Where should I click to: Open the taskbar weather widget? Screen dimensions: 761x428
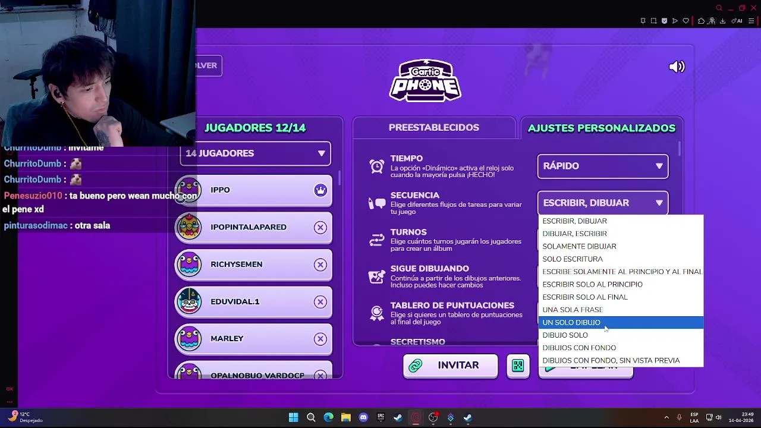coord(25,417)
